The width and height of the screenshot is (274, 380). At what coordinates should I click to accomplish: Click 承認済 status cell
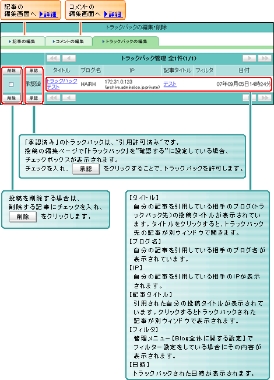pyautogui.click(x=34, y=84)
